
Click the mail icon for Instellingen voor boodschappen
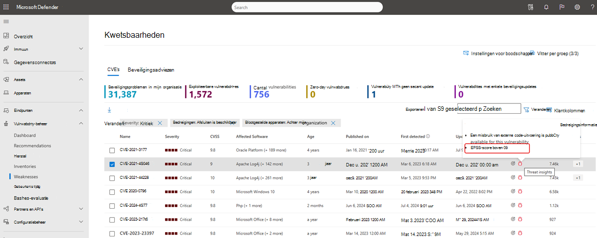click(466, 53)
